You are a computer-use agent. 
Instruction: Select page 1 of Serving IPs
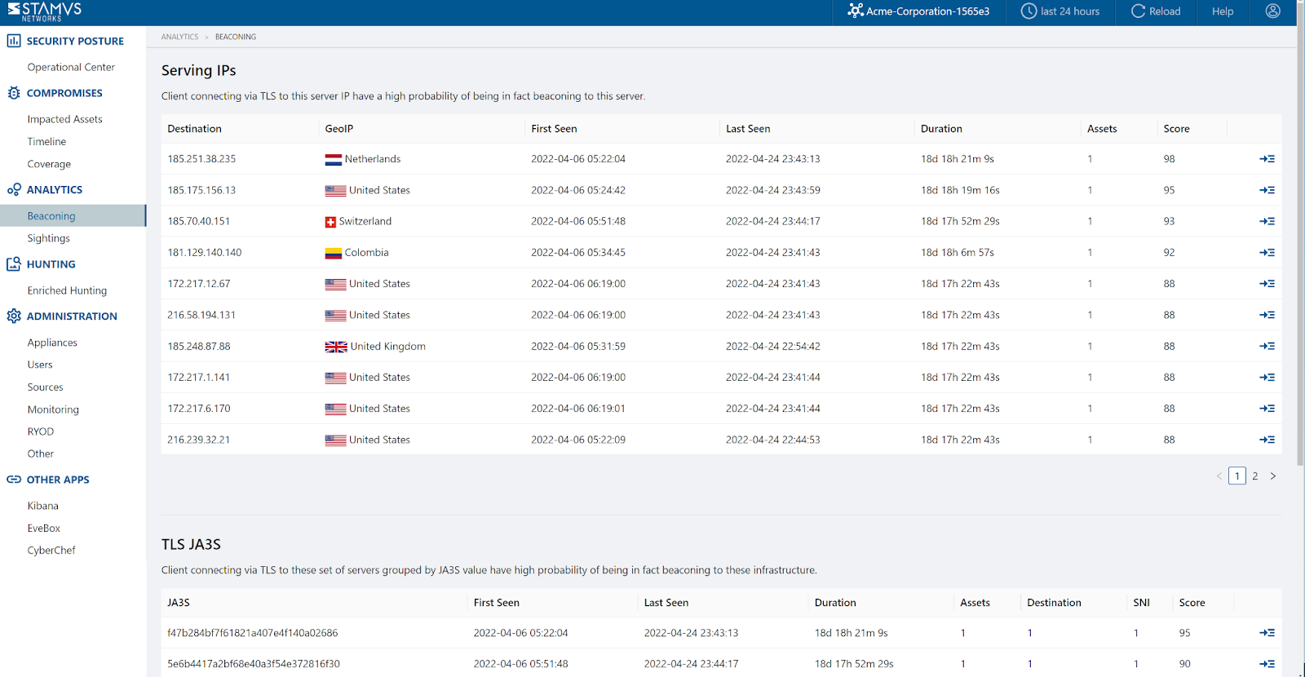(1237, 476)
